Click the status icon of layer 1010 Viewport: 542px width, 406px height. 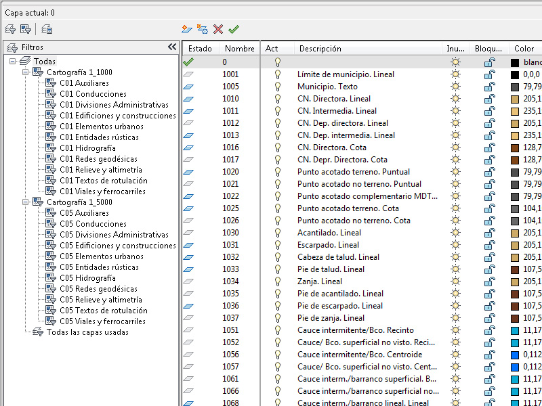(188, 99)
